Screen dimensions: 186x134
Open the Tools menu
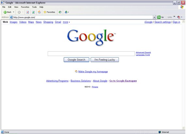coord(34,7)
